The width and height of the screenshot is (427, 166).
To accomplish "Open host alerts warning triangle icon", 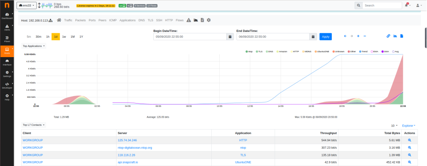I will pos(189,20).
